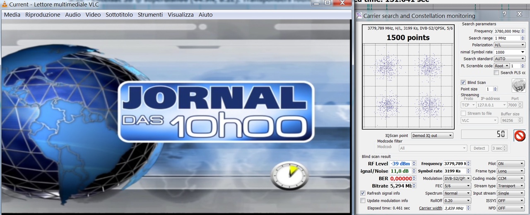Open the PL Scramble code Root dropdown
The height and width of the screenshot is (215, 530).
[501, 66]
